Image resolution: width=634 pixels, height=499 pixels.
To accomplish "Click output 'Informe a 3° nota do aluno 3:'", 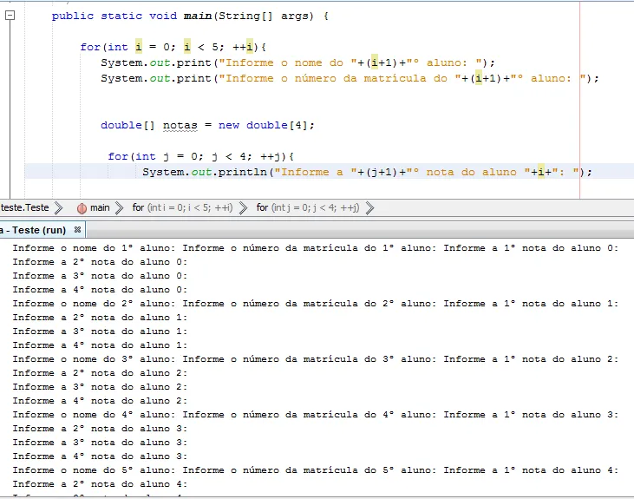I will [x=100, y=443].
